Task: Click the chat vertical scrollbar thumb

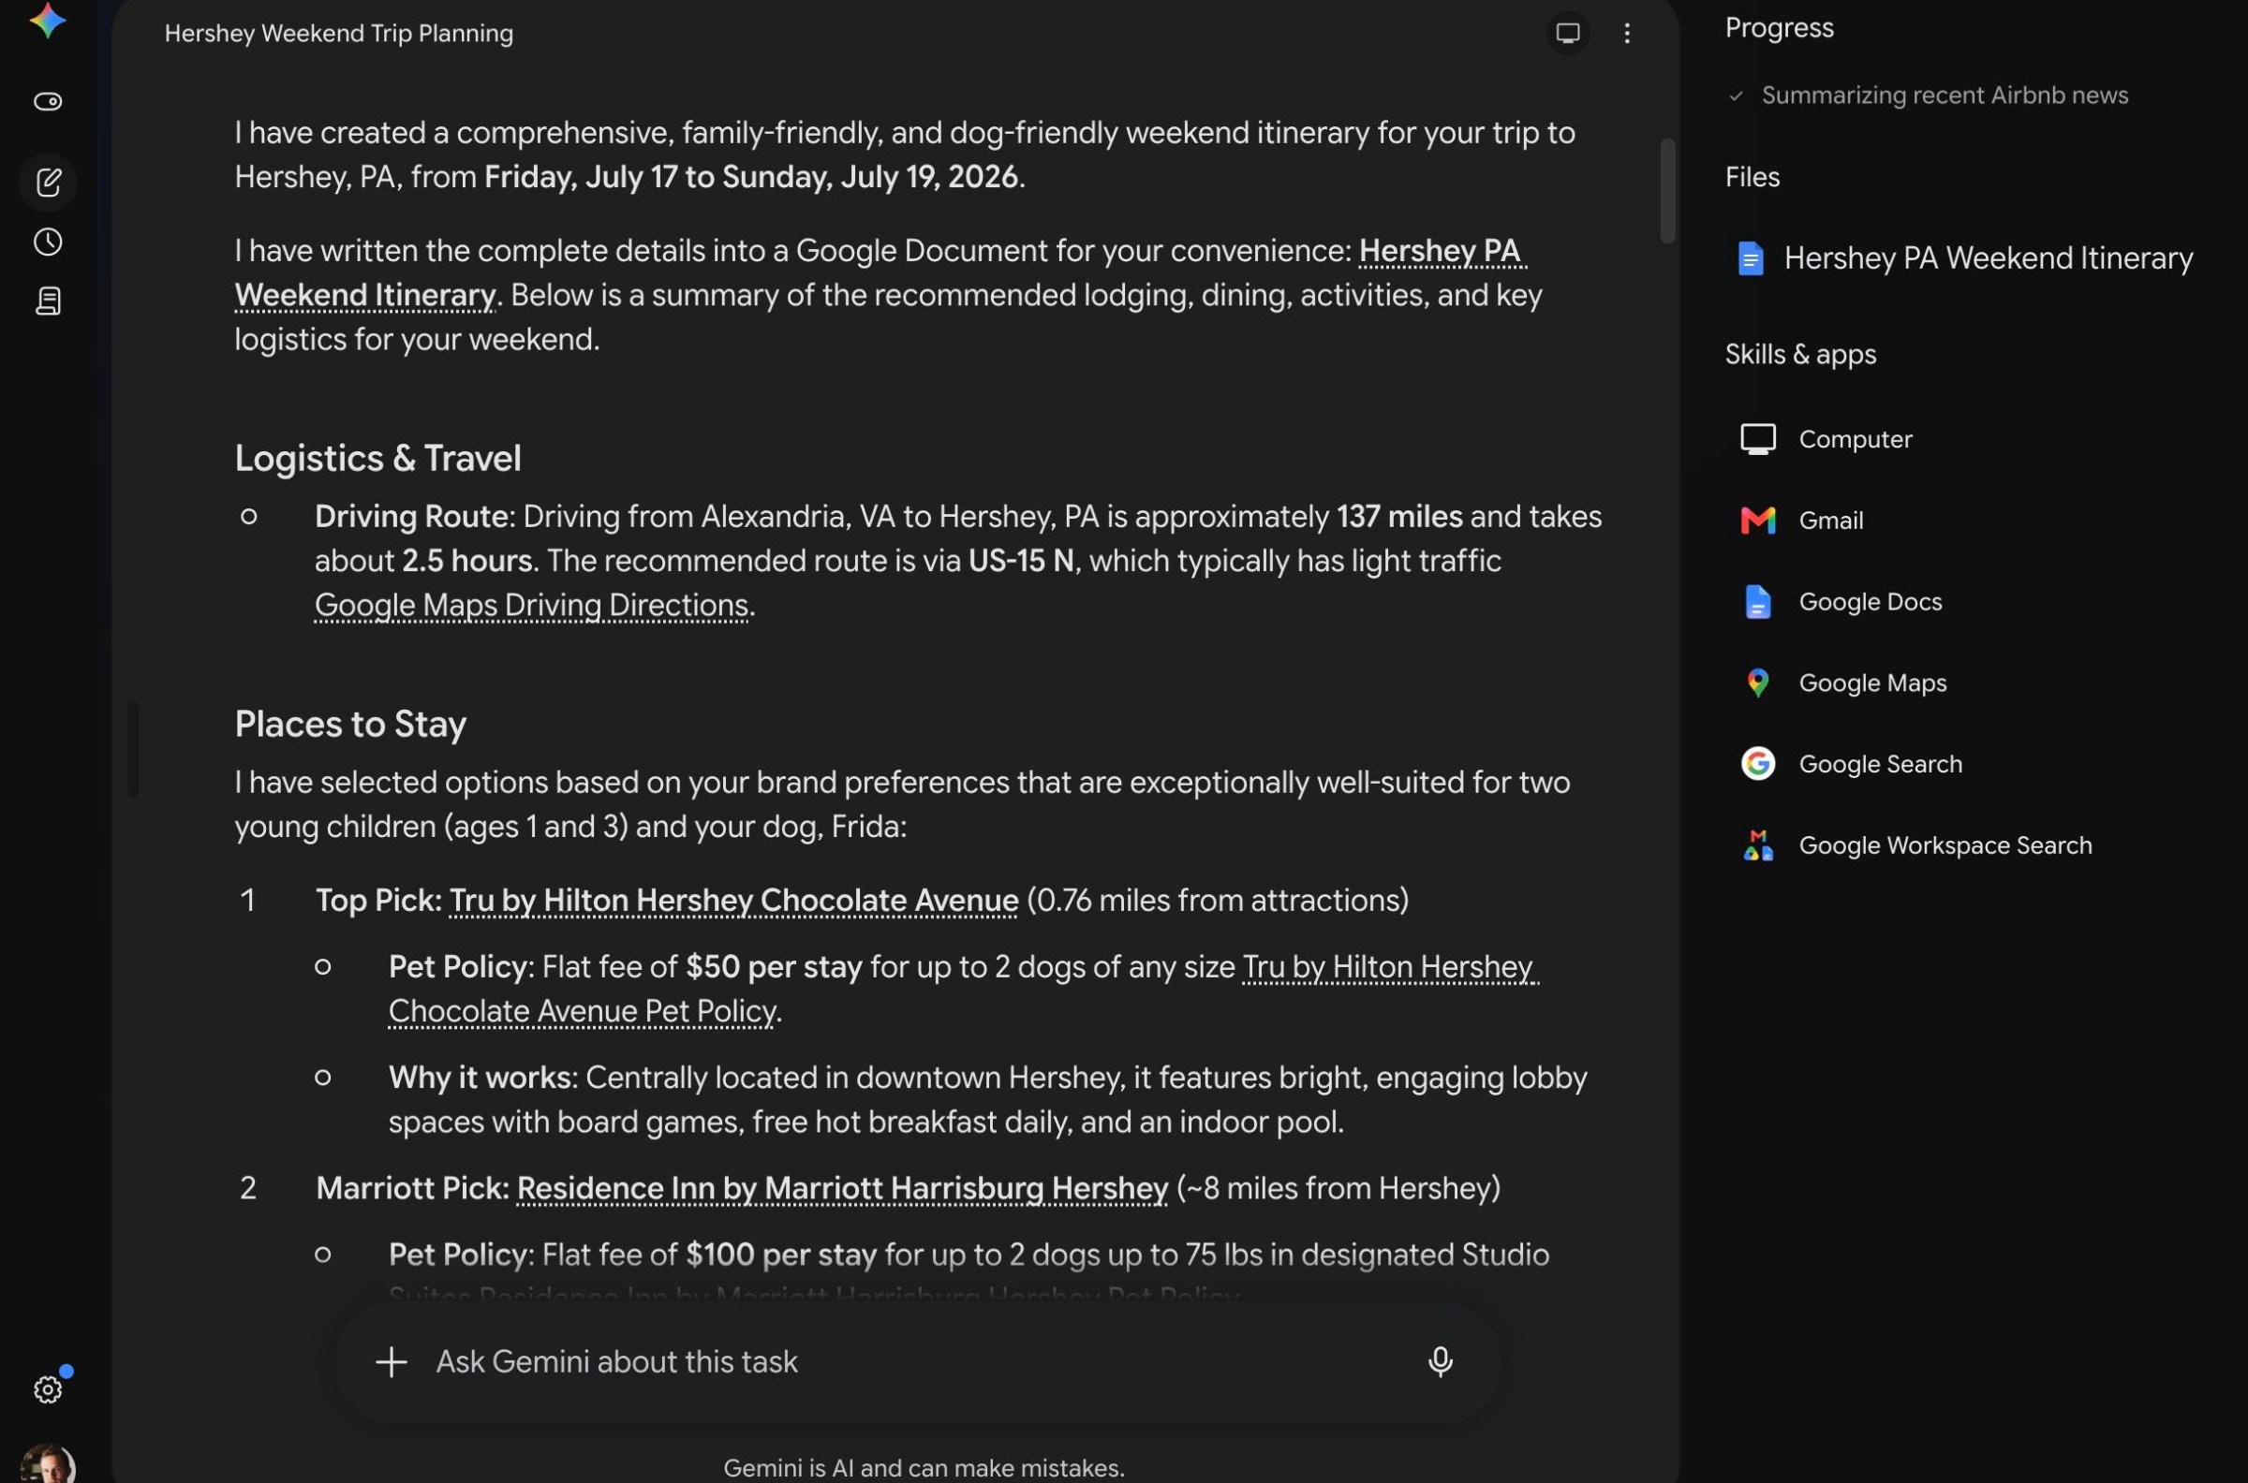Action: pyautogui.click(x=1667, y=191)
